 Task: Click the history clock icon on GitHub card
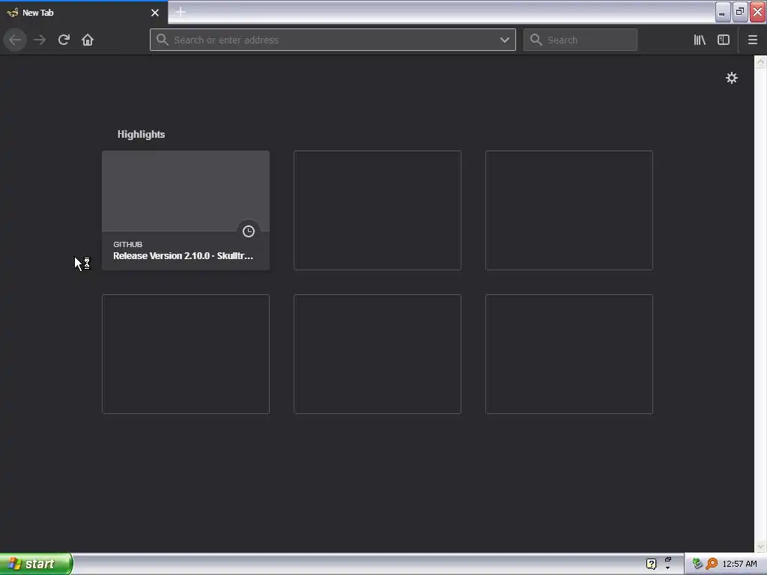coord(249,231)
